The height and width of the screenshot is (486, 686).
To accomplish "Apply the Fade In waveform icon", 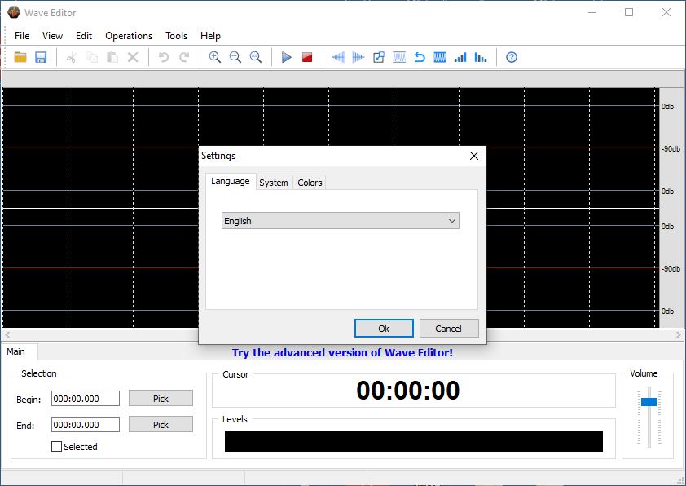I will coord(338,57).
